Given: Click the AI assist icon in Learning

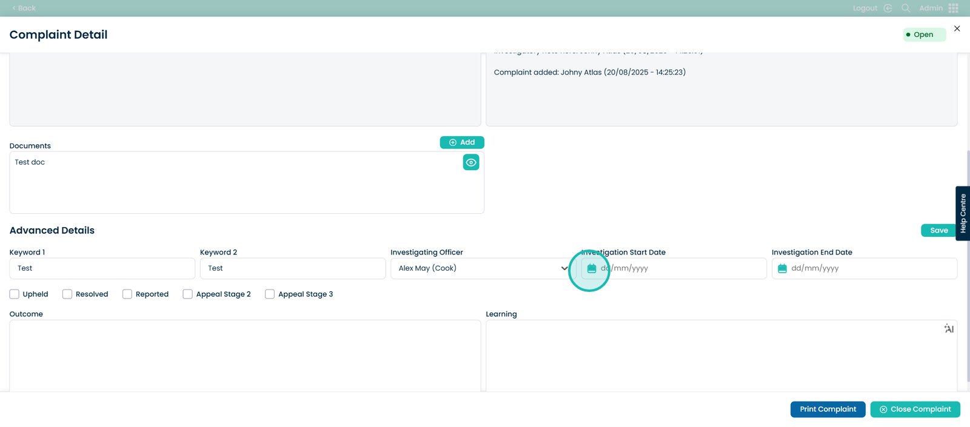Looking at the screenshot, I should (949, 329).
